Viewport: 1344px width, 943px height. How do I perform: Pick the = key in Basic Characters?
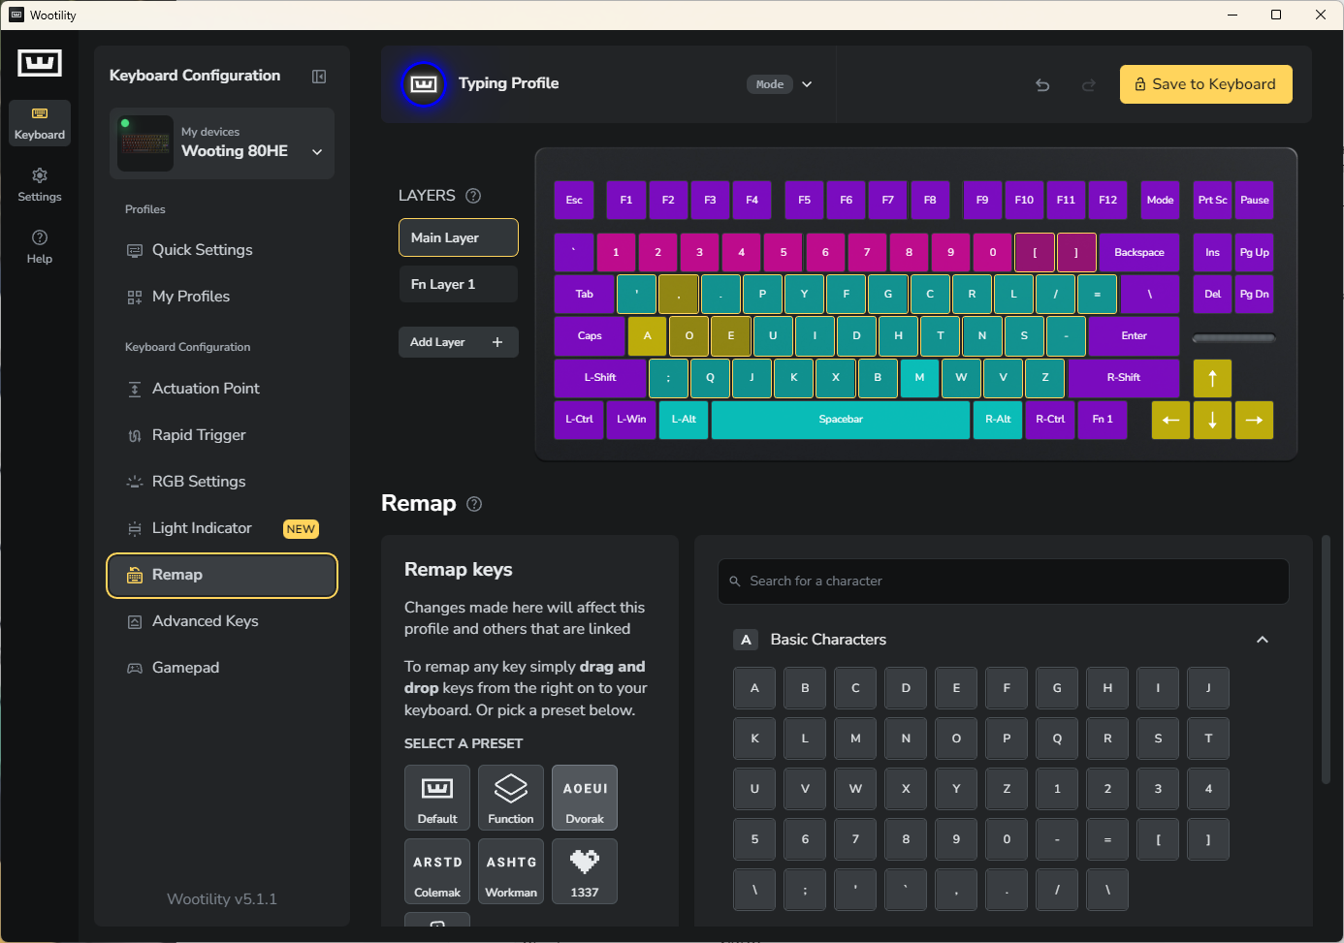(1107, 839)
